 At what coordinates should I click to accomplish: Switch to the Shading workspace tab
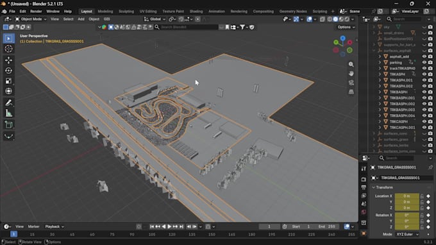pos(196,12)
